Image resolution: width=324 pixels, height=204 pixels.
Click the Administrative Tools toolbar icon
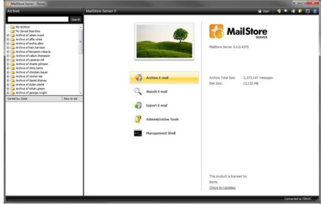point(300,11)
